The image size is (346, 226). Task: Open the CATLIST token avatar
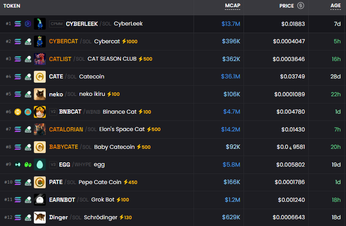40,59
